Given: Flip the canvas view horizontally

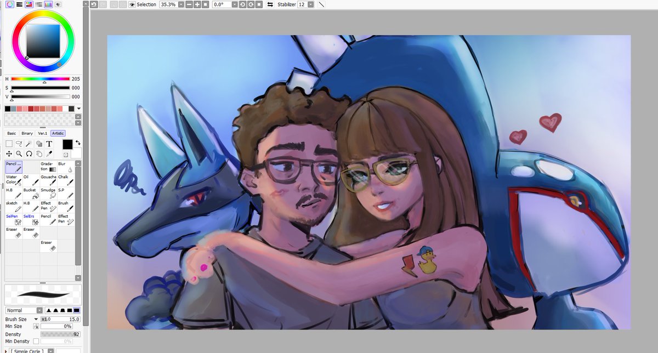Looking at the screenshot, I should 270,4.
